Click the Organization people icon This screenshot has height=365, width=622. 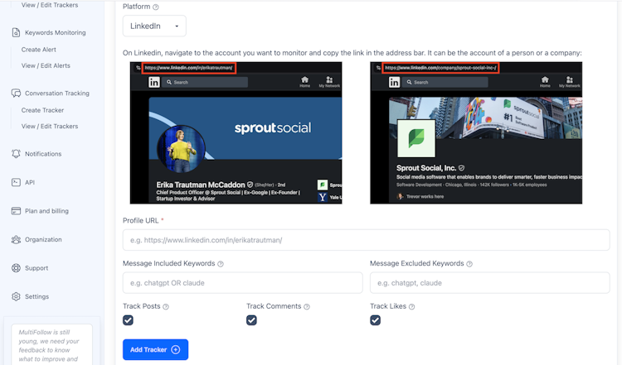[16, 239]
